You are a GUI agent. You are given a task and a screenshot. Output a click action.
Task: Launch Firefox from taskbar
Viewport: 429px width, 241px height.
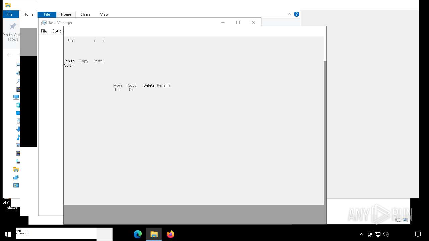(x=171, y=234)
